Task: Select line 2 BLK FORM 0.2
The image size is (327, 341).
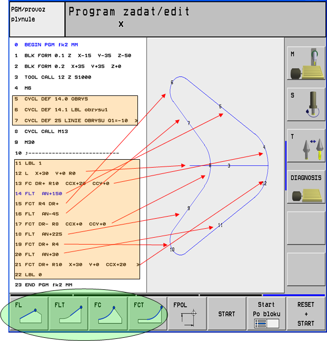Action: pyautogui.click(x=68, y=66)
